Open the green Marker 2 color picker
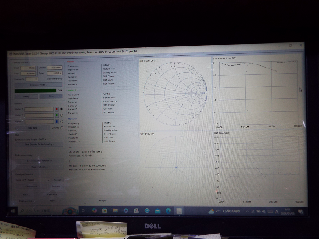 [x=57, y=115]
